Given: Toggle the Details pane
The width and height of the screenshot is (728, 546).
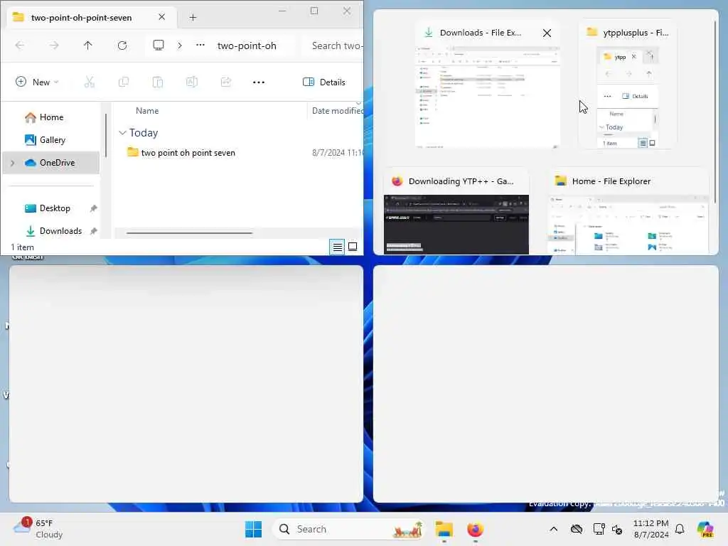Looking at the screenshot, I should pos(324,82).
